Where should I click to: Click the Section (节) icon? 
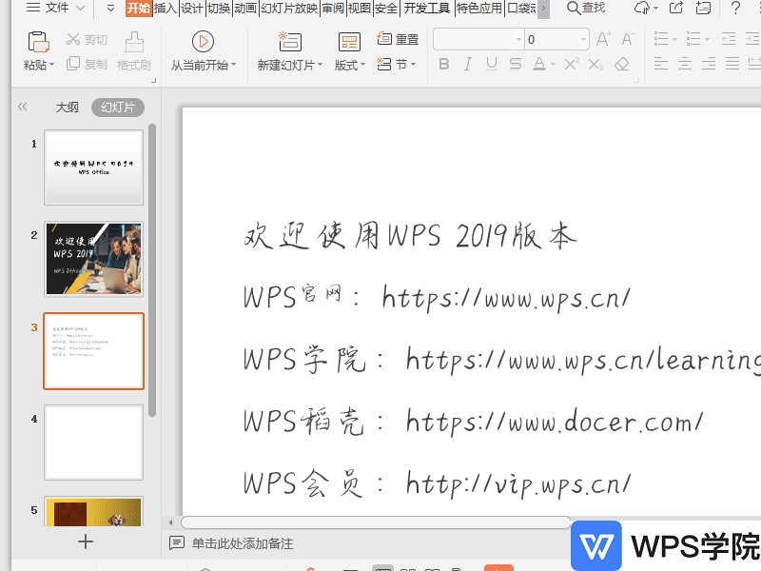tap(384, 64)
